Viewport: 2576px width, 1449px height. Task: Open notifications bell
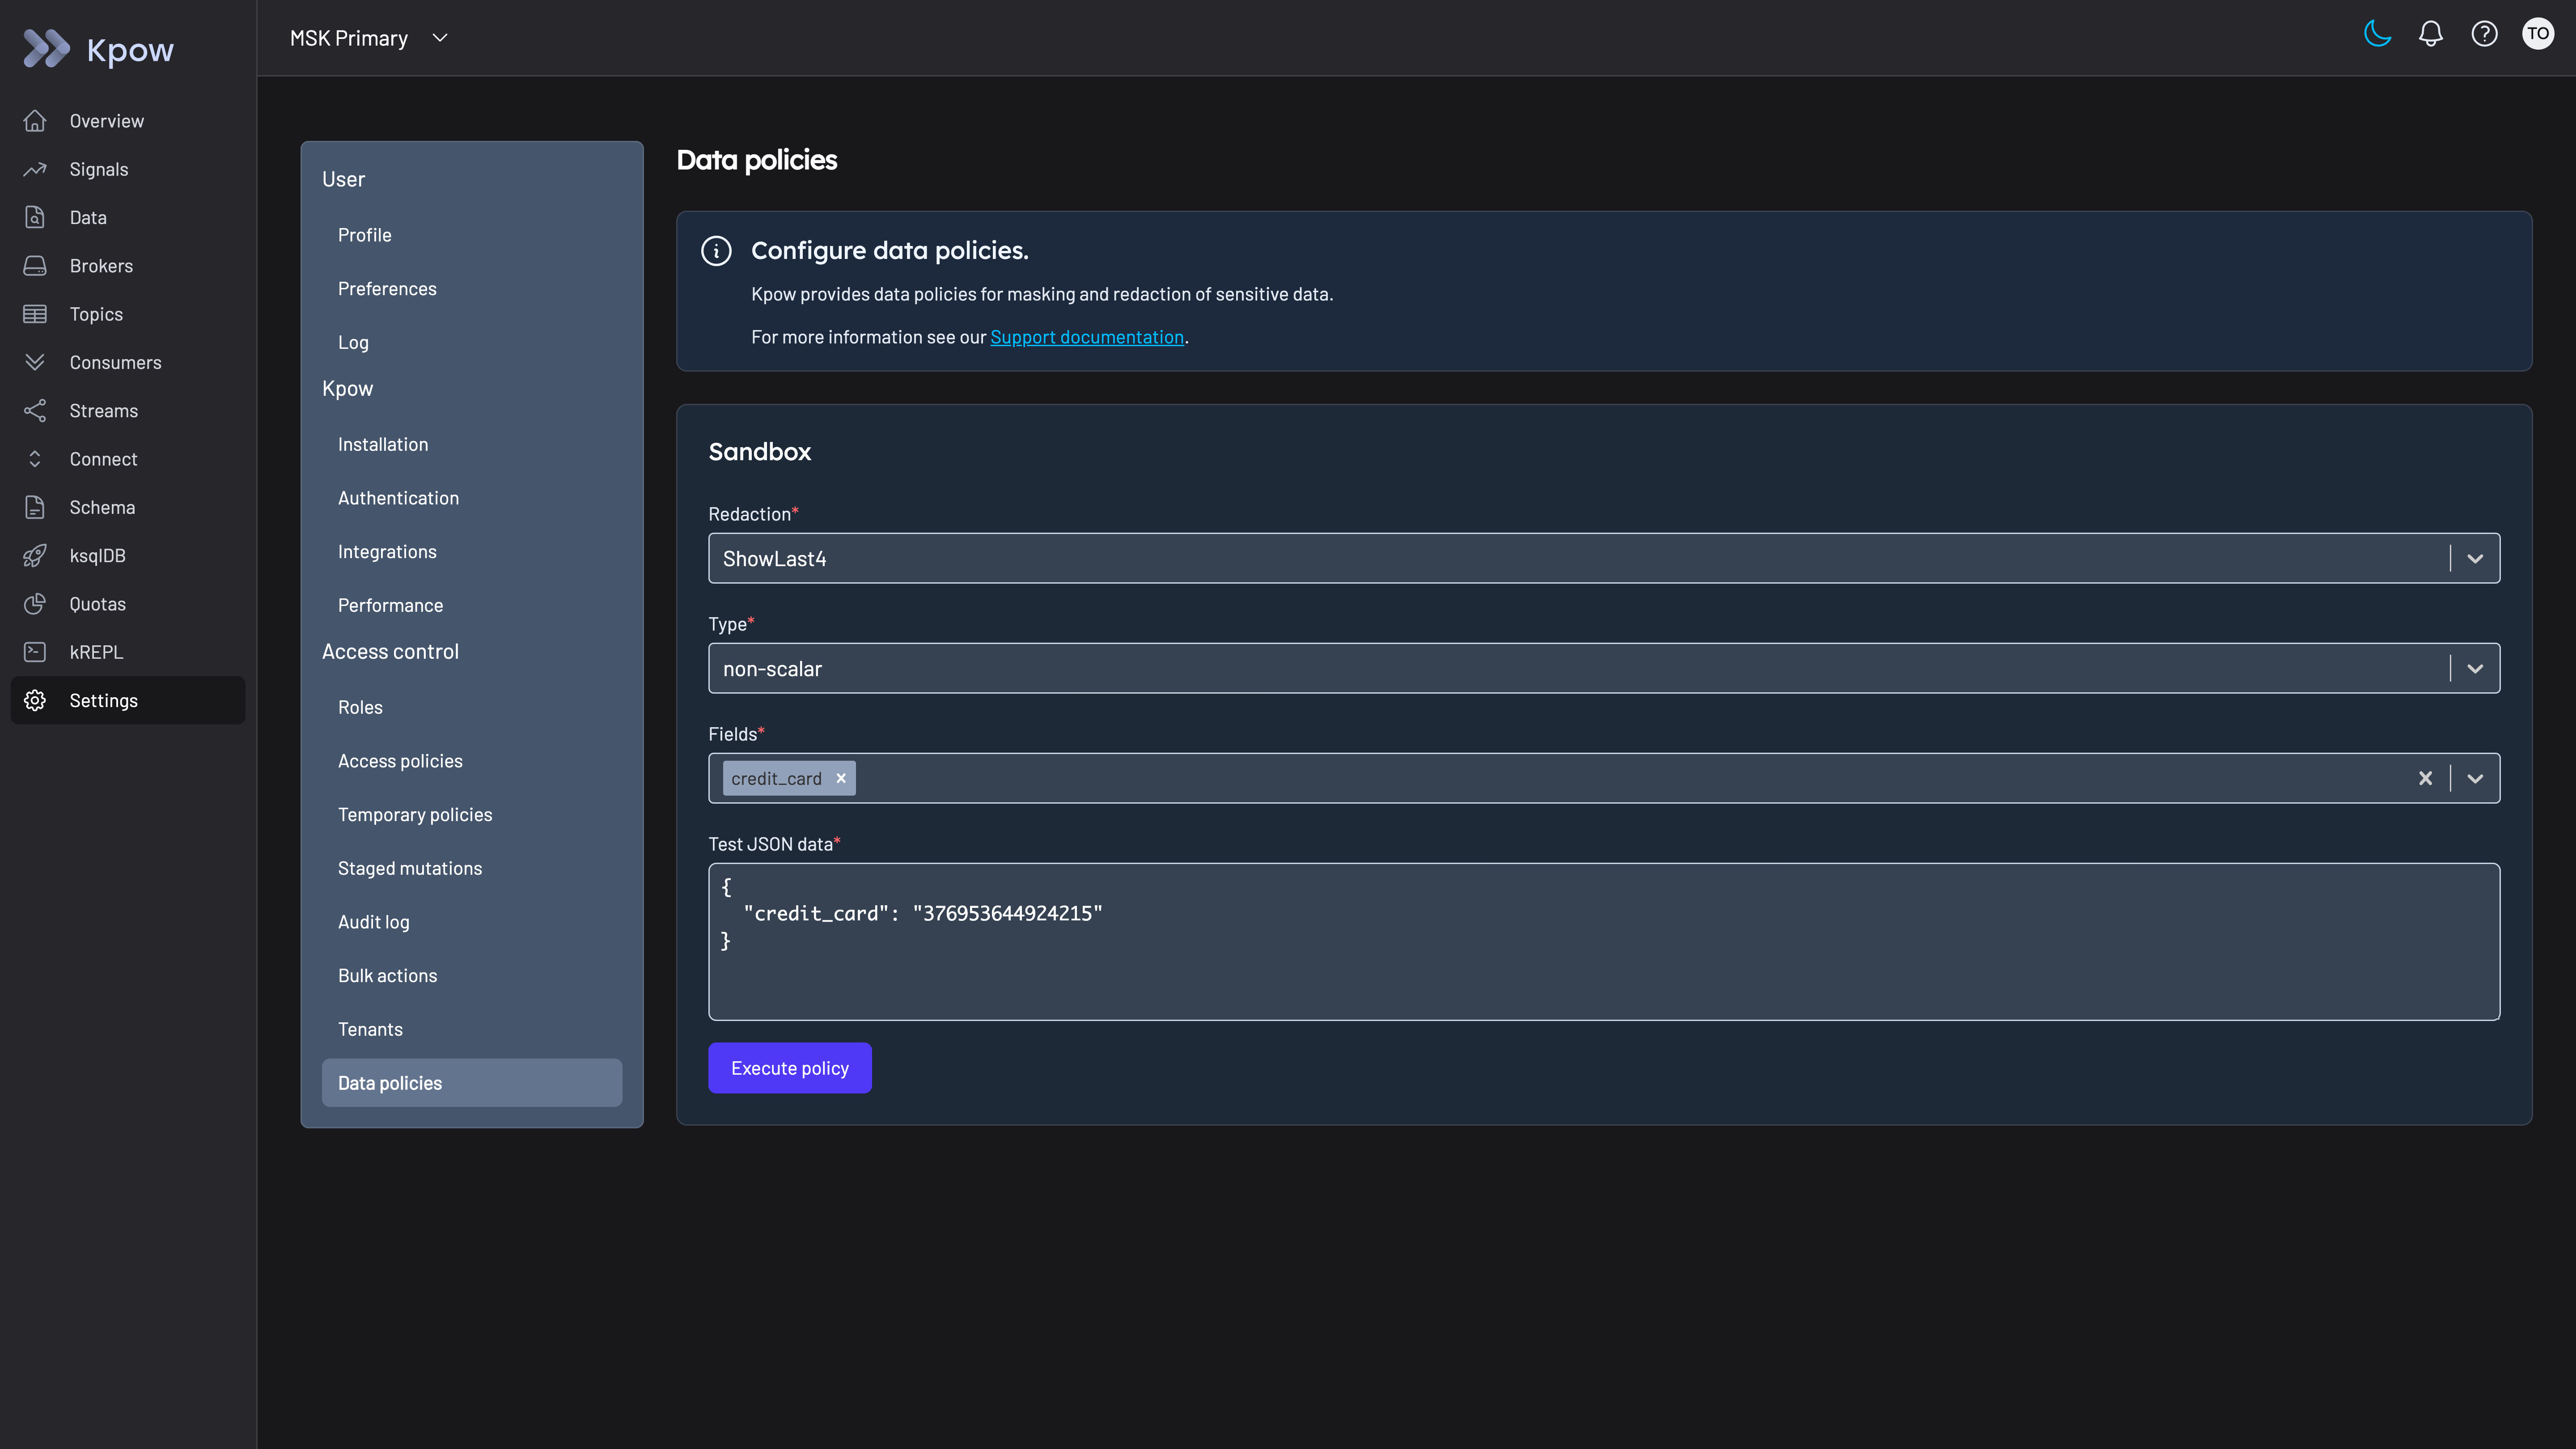coord(2431,34)
